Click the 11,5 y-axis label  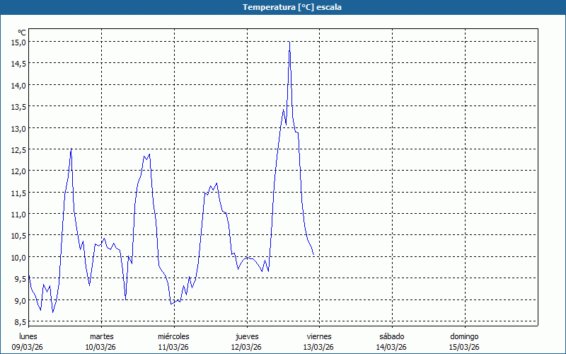18,193
